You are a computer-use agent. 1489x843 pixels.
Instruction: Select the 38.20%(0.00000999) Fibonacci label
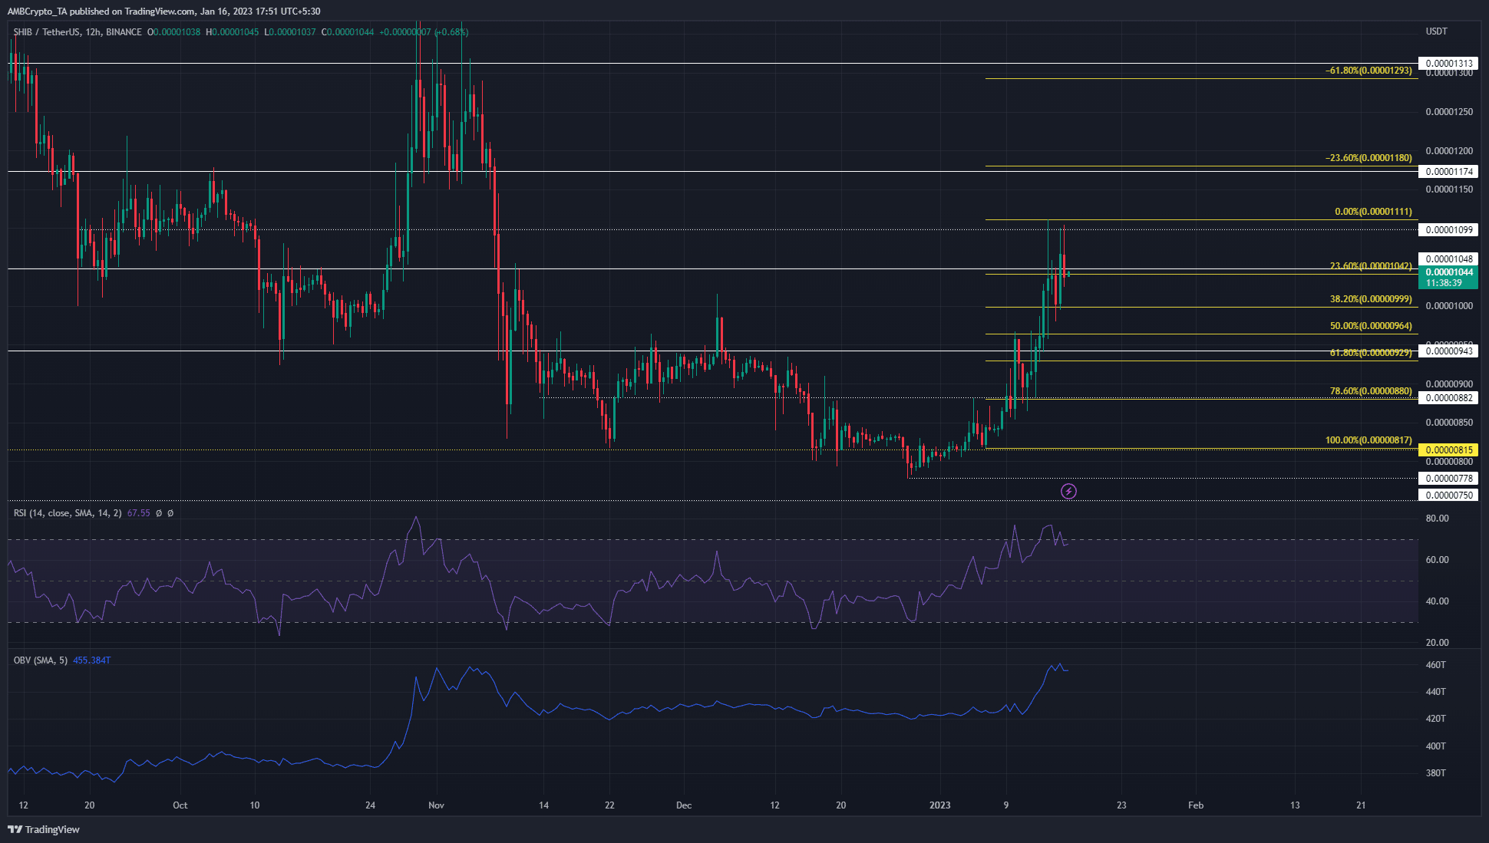[x=1371, y=299]
